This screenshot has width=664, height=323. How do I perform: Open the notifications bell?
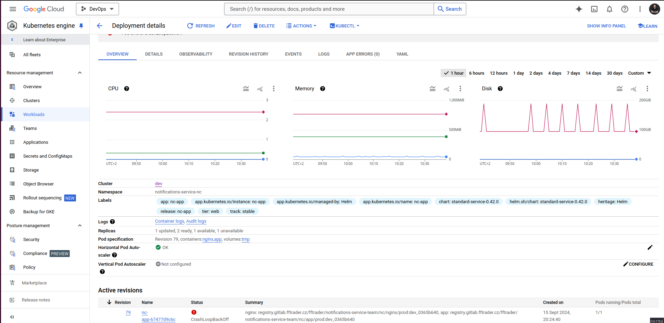pyautogui.click(x=609, y=9)
